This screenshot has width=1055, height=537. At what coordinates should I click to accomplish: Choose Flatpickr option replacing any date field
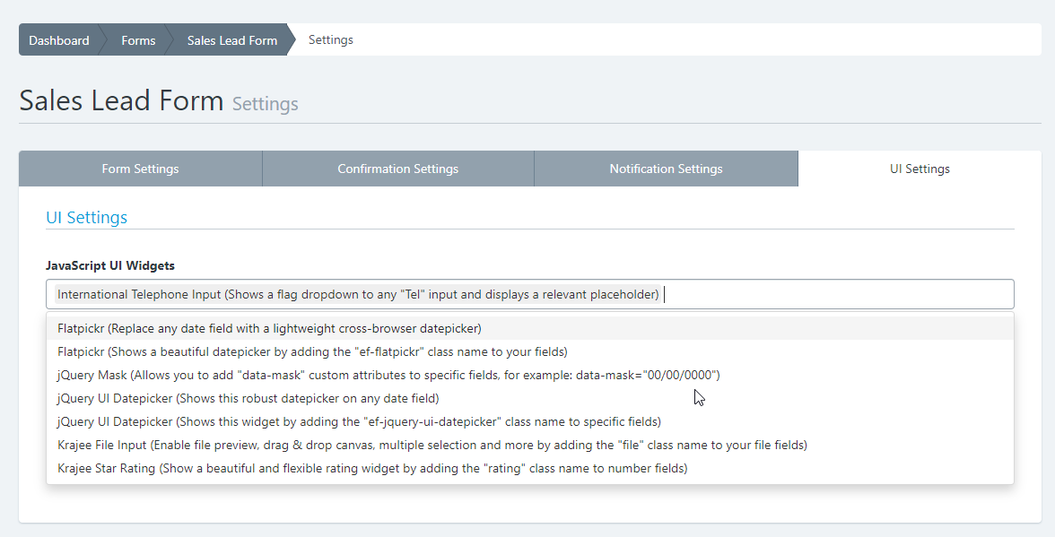coord(269,328)
